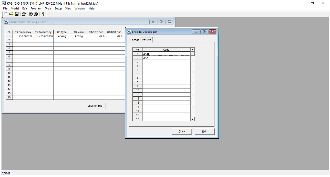
Task: Select the RX Frequency cell for channel 1
Action: coord(23,36)
